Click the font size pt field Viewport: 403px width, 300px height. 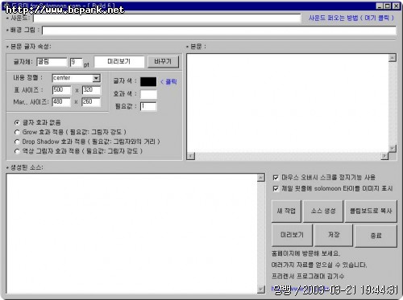pos(76,62)
